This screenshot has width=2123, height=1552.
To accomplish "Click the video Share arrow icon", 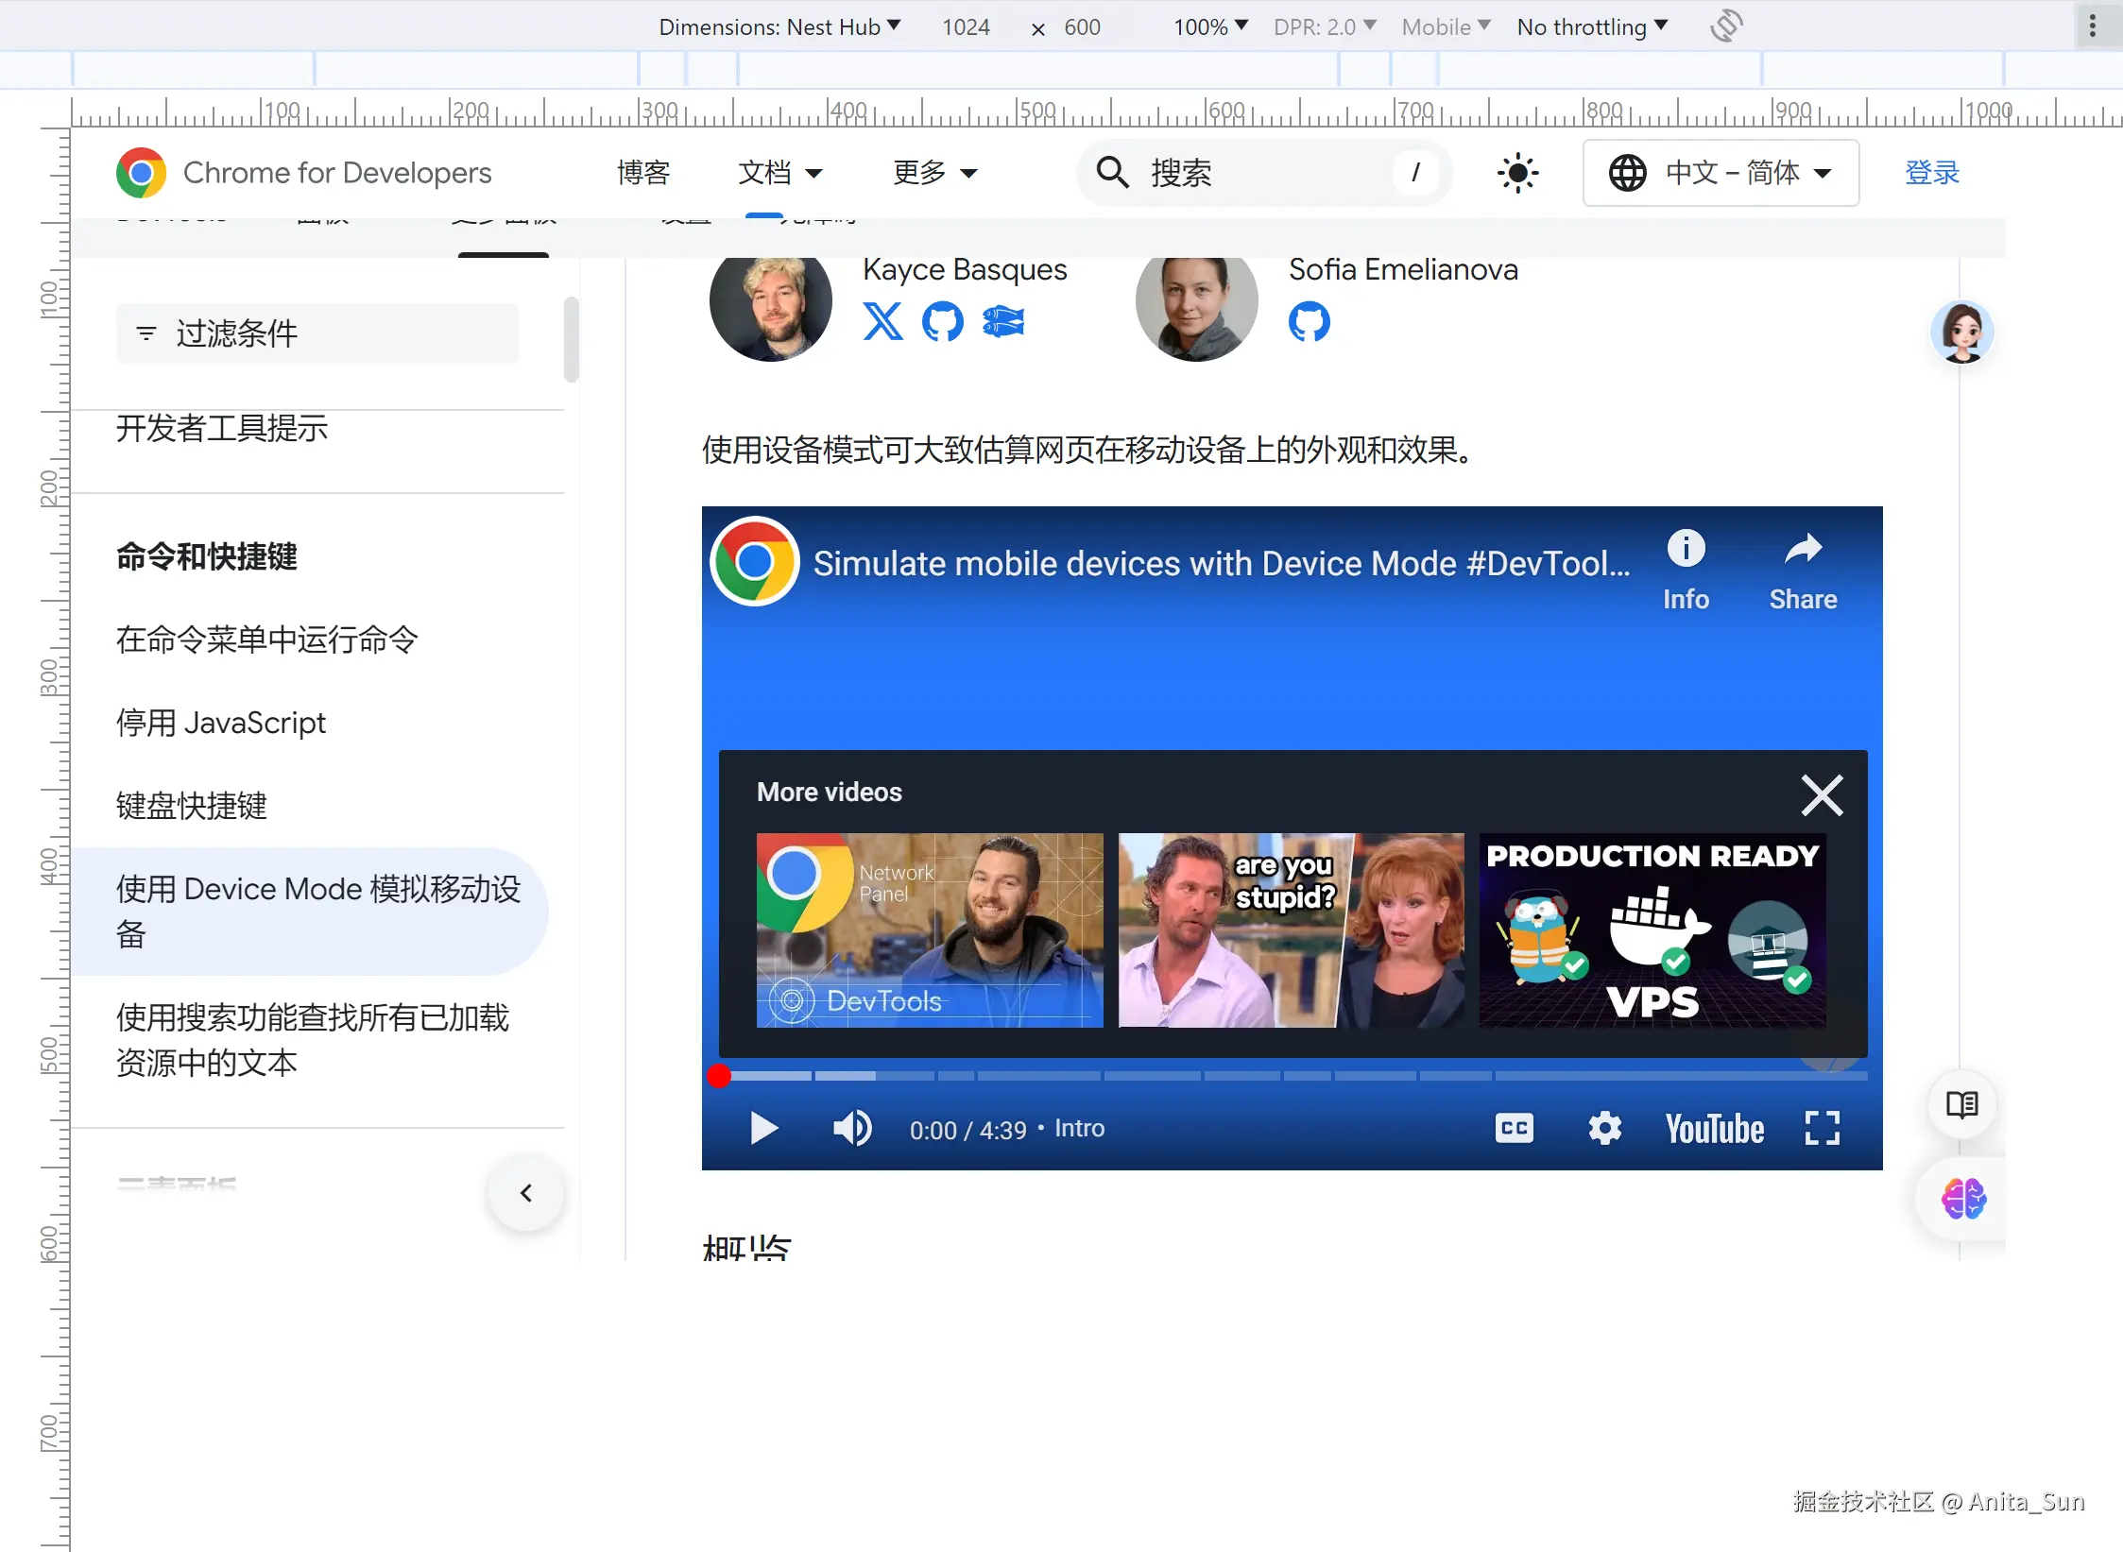I will 1803,549.
